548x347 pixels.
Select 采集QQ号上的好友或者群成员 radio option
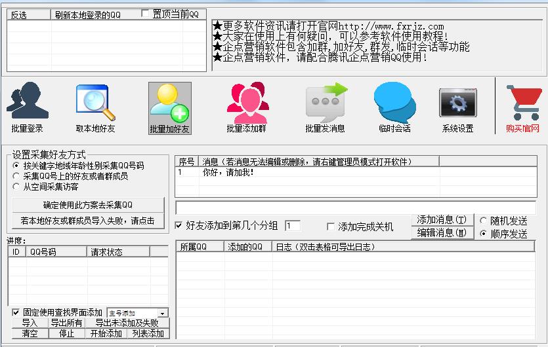16,176
